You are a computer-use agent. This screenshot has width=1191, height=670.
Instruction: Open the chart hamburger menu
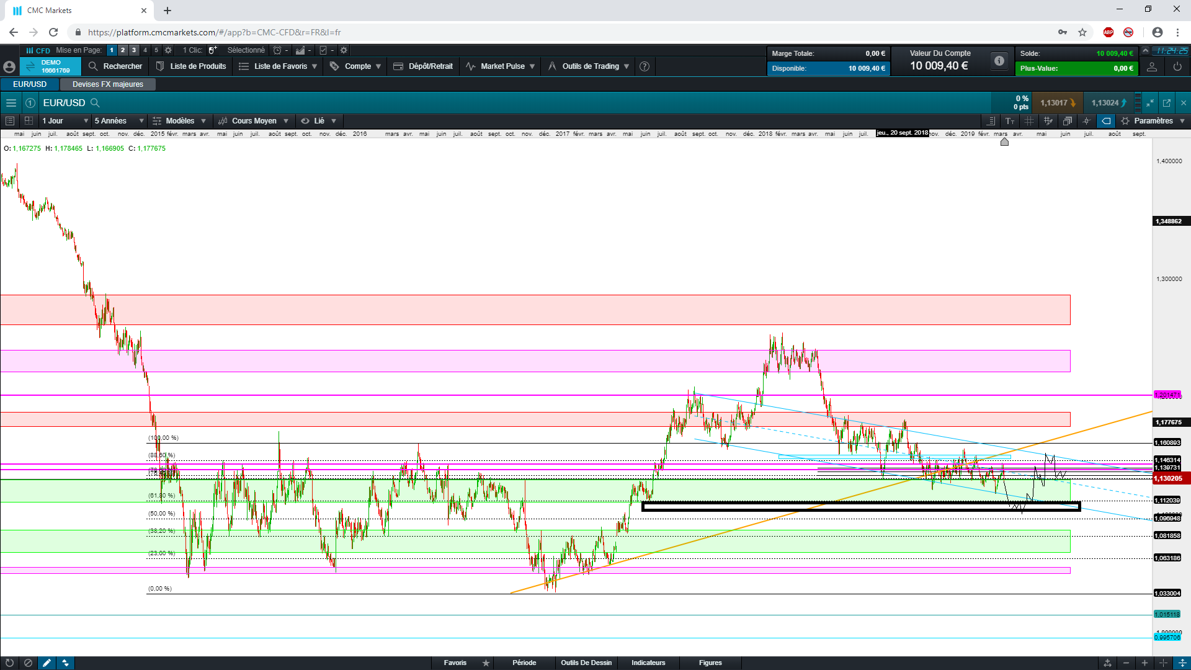click(11, 103)
